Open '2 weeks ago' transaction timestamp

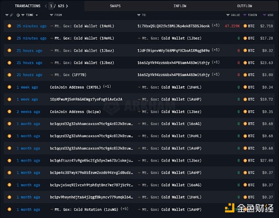click(28, 112)
